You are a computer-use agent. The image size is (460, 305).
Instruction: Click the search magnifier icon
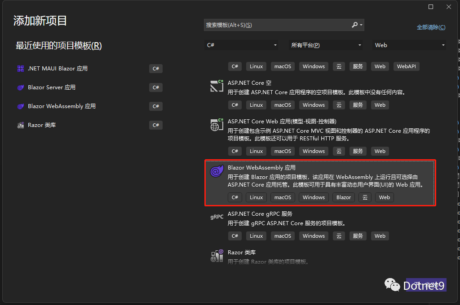click(355, 25)
